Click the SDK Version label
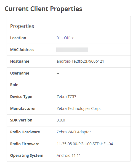Viewport: 133px width, 164px height. coord(21,120)
